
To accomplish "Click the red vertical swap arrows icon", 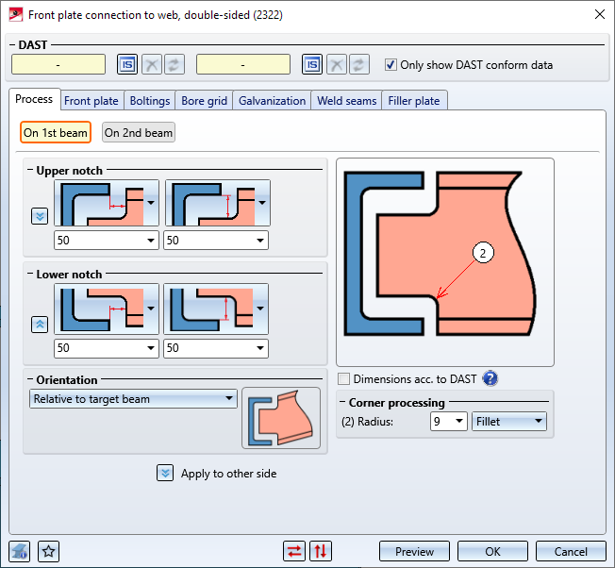I will pyautogui.click(x=321, y=552).
